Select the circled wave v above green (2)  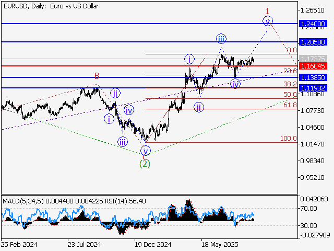(x=146, y=151)
